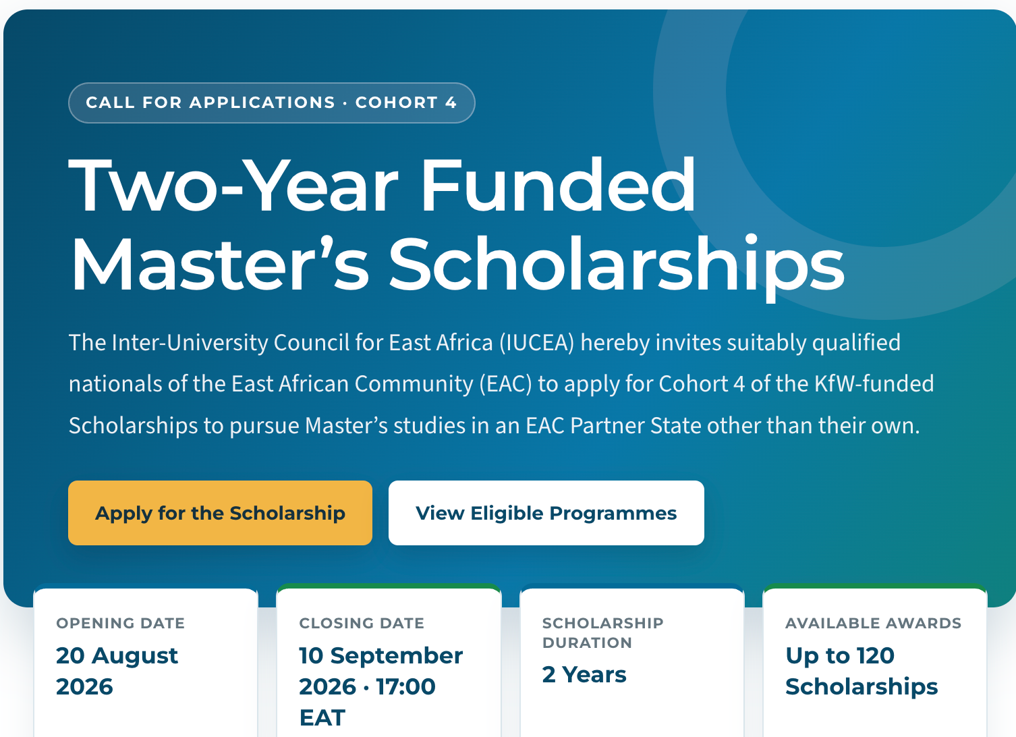
Task: Click the 2 Years duration value
Action: 584,674
